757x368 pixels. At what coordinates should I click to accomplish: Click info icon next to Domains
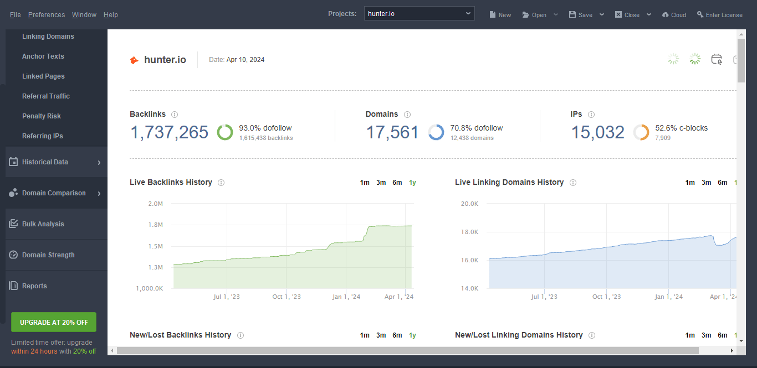pyautogui.click(x=407, y=115)
